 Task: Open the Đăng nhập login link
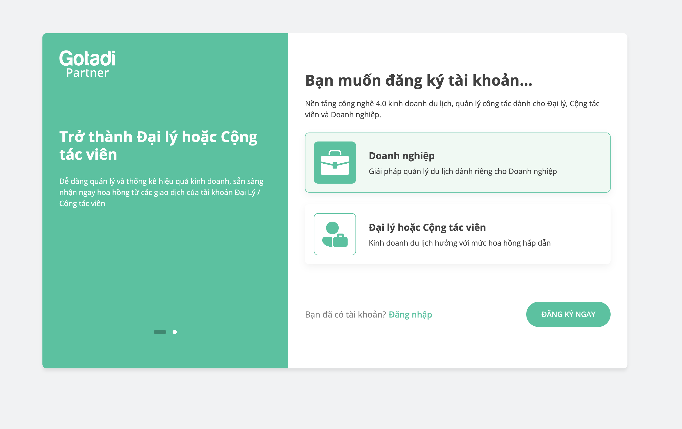pos(410,315)
